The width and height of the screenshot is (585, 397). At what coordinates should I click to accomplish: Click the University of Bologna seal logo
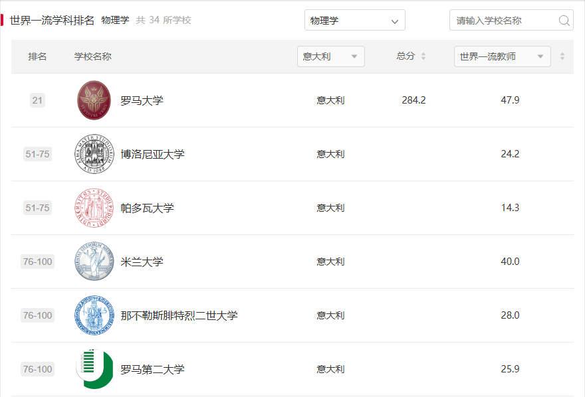(94, 154)
